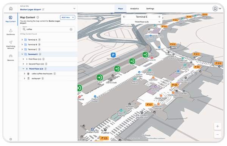Expand the restaurant category

[x=25, y=78]
